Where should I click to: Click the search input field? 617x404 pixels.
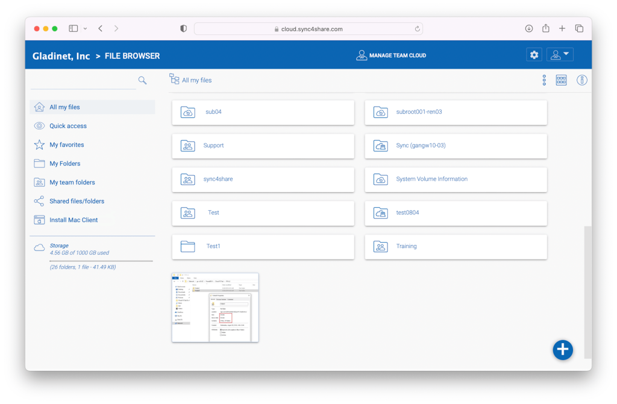click(x=83, y=81)
